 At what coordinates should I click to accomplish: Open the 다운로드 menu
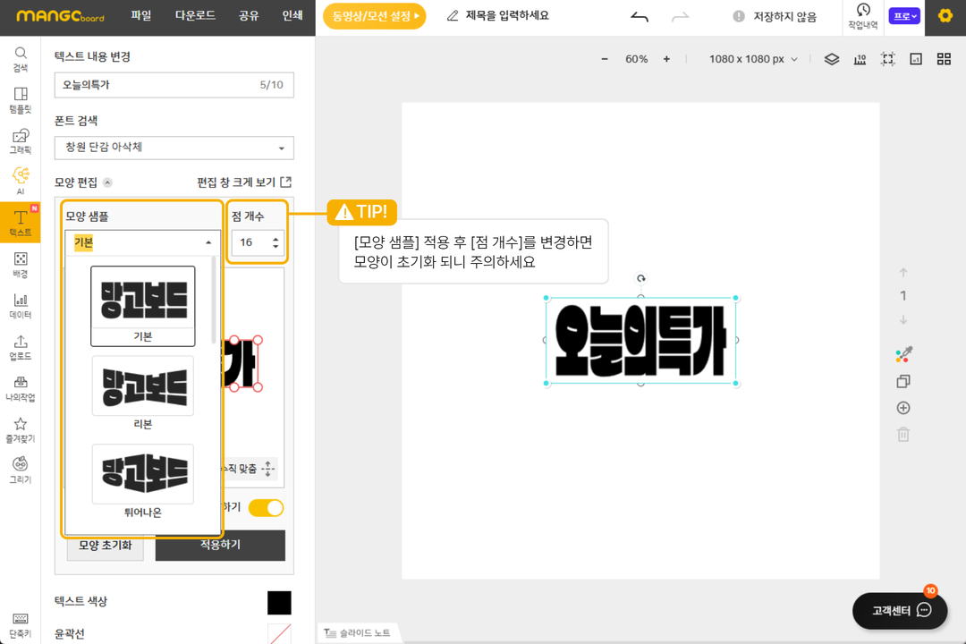point(195,16)
